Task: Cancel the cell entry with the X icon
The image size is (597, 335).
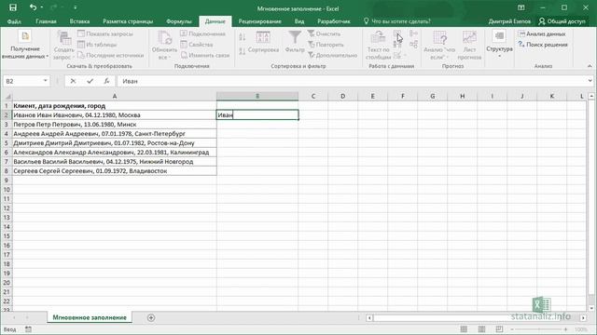Action: click(x=73, y=81)
